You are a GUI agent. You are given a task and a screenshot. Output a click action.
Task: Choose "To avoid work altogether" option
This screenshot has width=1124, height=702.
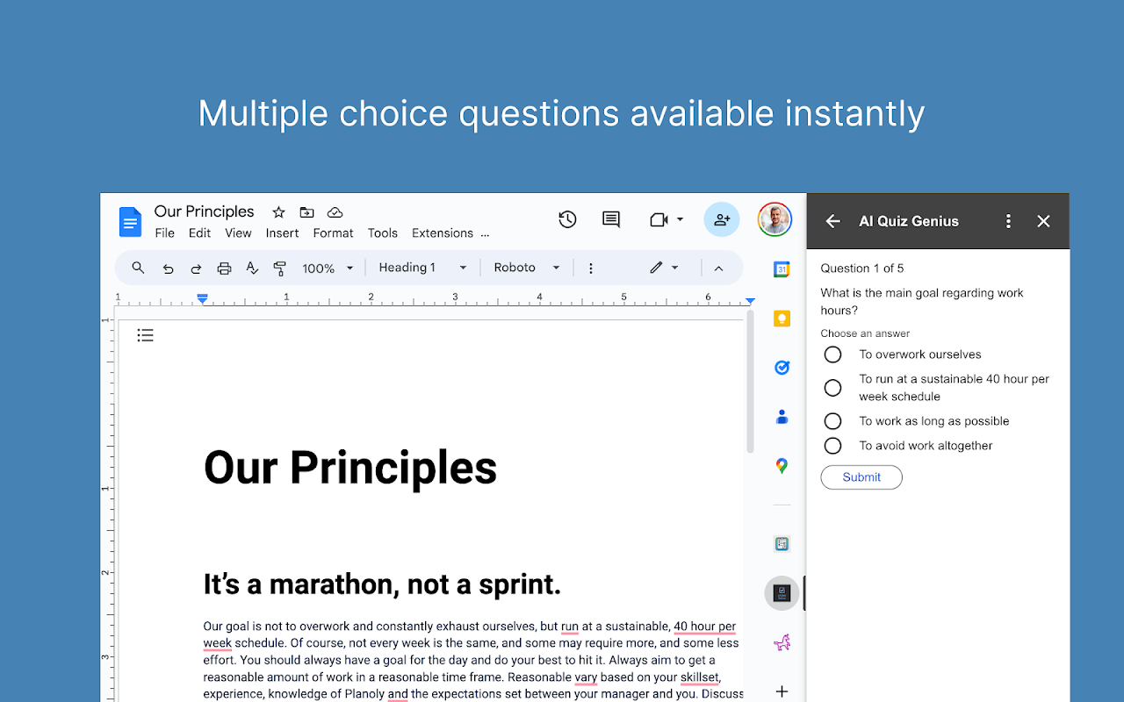click(832, 446)
